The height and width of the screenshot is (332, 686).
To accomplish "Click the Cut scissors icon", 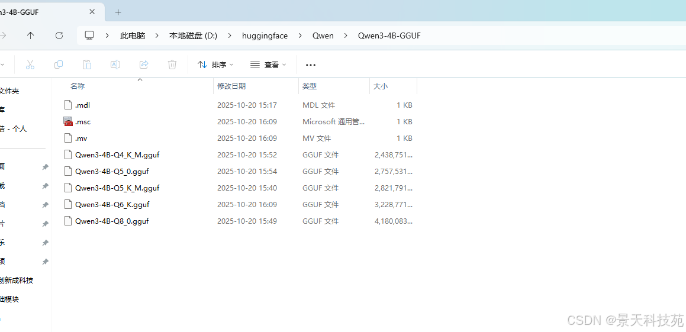I will coord(30,65).
